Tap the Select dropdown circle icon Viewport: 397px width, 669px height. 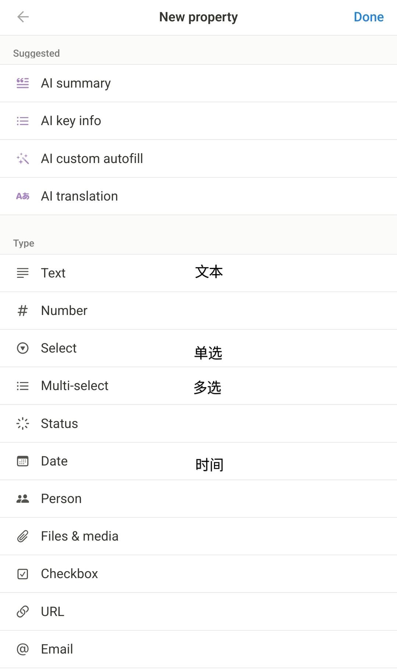coord(23,348)
